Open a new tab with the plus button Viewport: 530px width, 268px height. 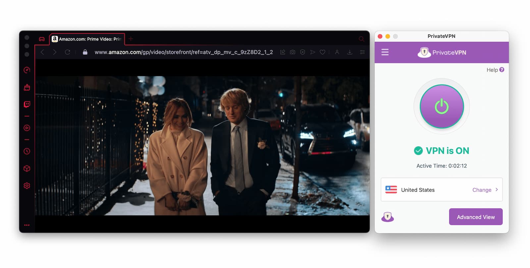point(131,39)
